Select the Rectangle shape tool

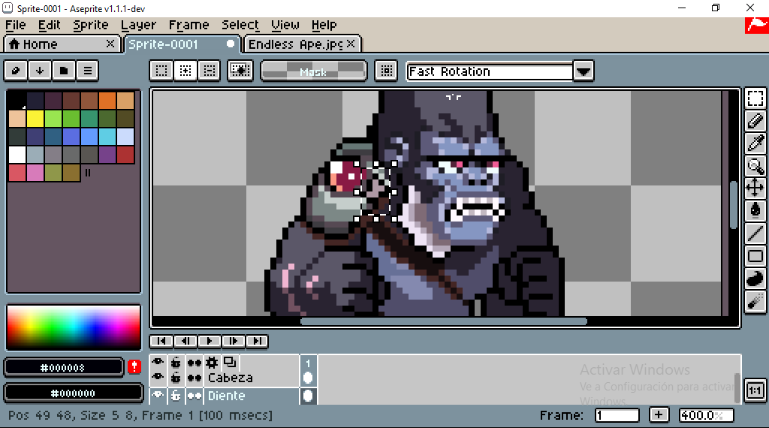coord(755,256)
